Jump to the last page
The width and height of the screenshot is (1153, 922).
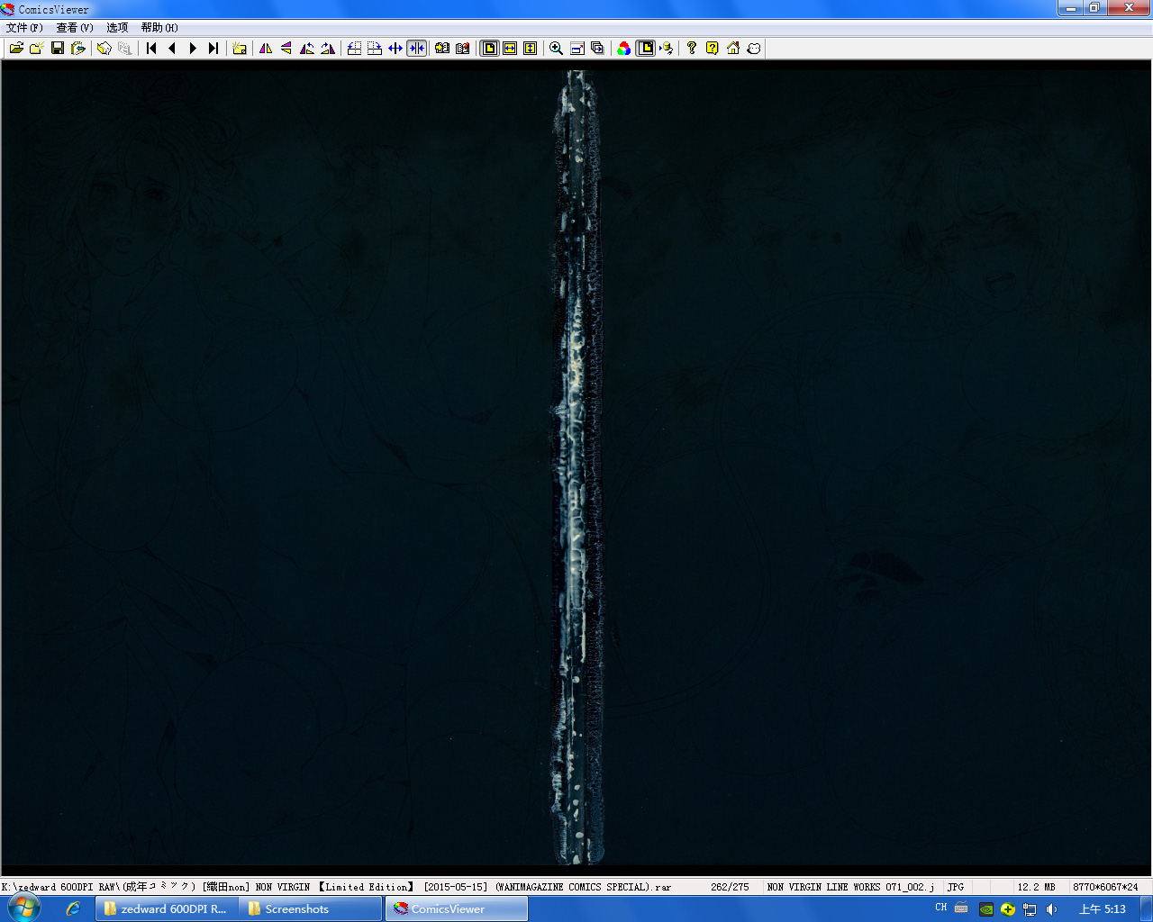[x=213, y=49]
